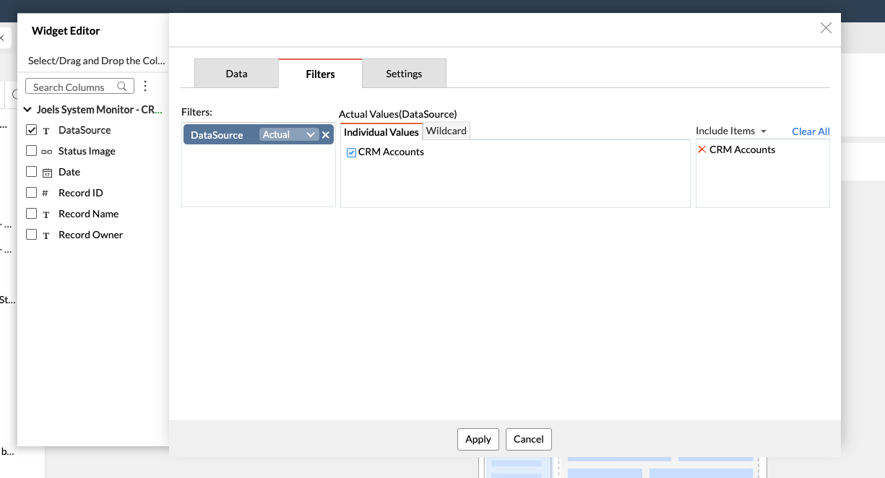Click the search magnifier icon in Search Columns

click(x=122, y=87)
